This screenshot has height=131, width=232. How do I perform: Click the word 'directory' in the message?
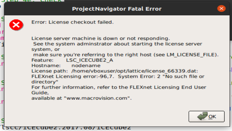(x=44, y=82)
